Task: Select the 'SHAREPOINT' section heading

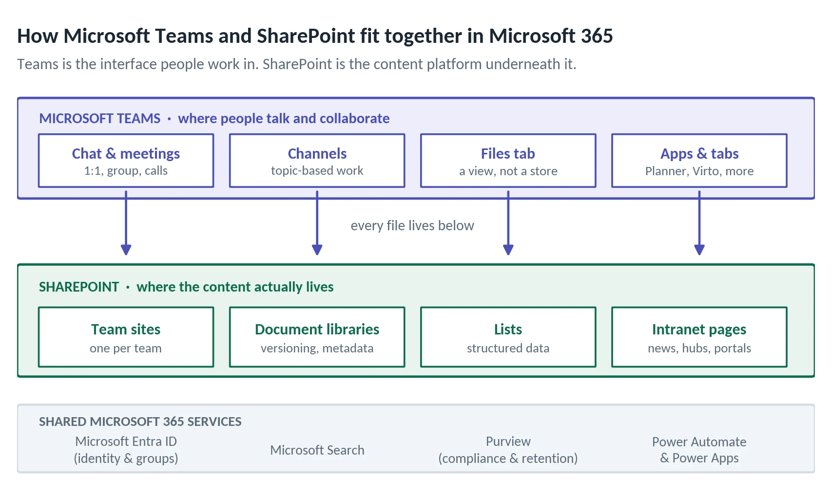Action: tap(79, 287)
